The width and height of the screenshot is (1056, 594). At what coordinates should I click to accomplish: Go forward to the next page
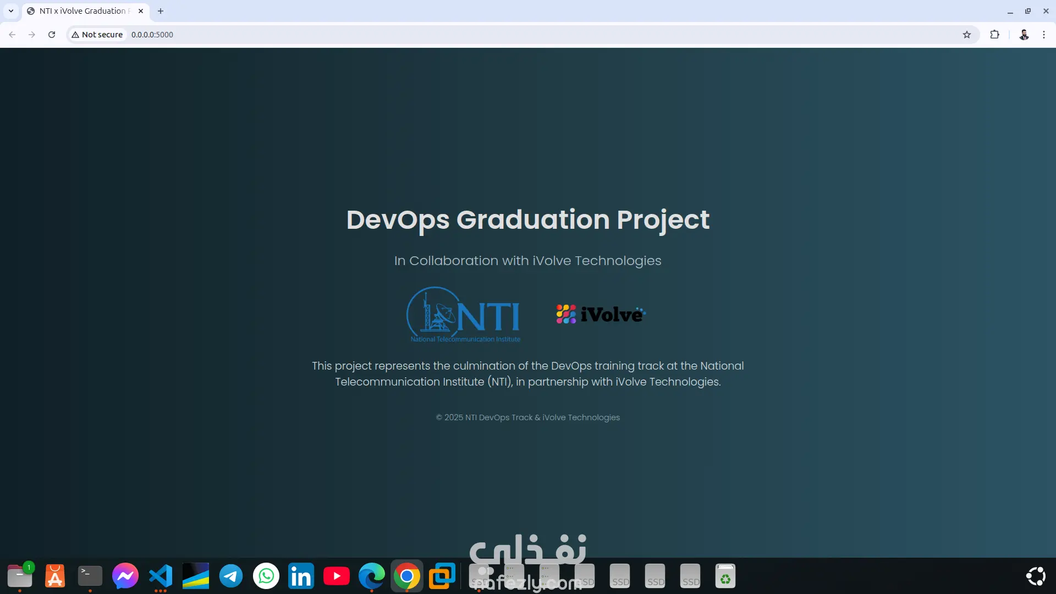[32, 35]
